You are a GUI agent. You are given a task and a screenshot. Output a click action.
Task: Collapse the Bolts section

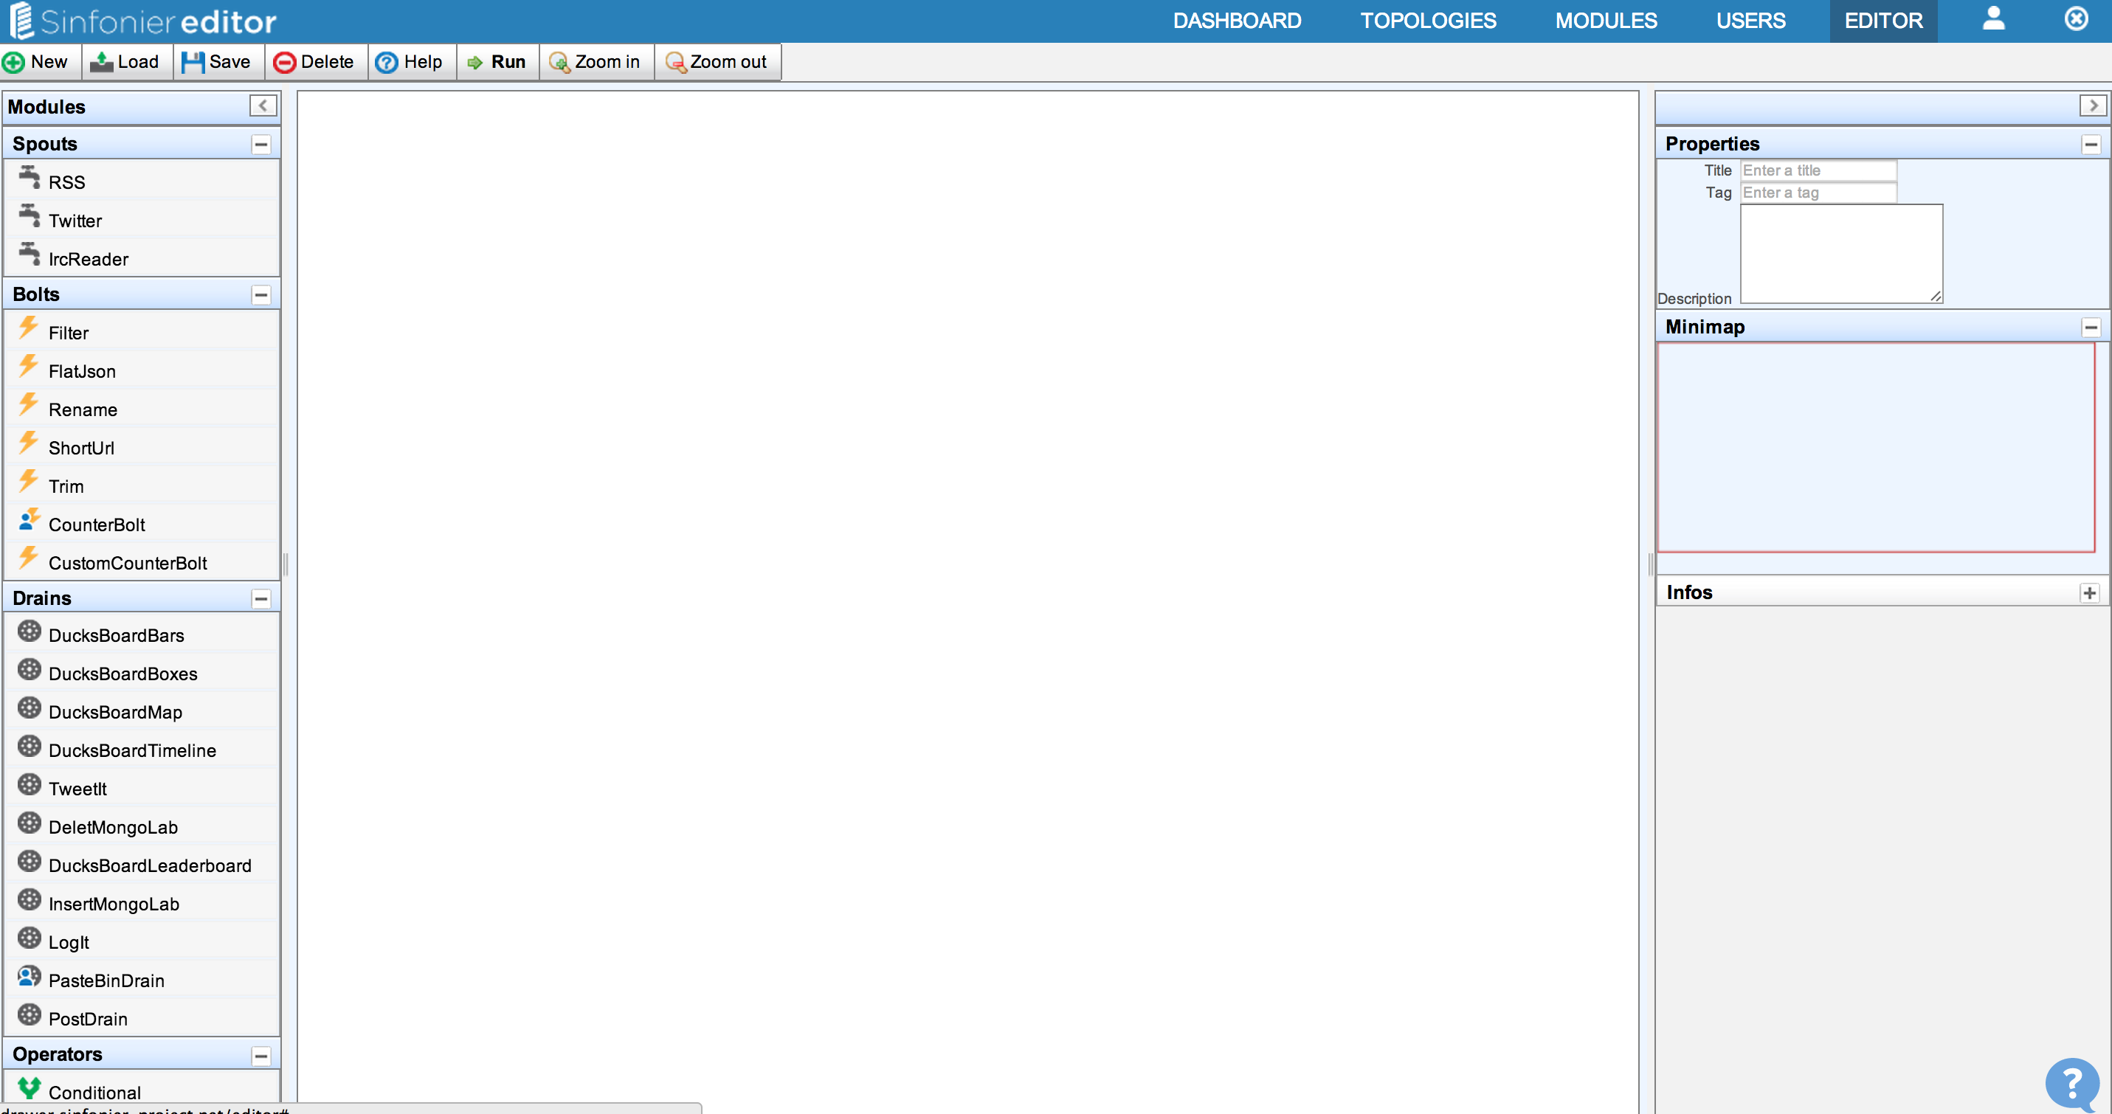261,294
